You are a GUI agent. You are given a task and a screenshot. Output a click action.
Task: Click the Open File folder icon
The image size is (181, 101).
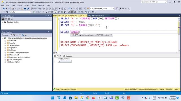tap(22, 9)
